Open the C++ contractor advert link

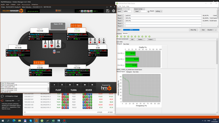coord(11,106)
